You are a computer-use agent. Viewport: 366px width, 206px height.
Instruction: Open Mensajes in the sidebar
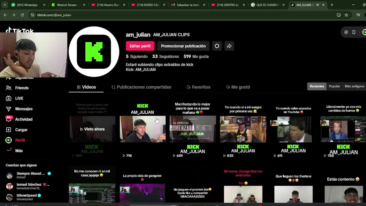pos(24,109)
